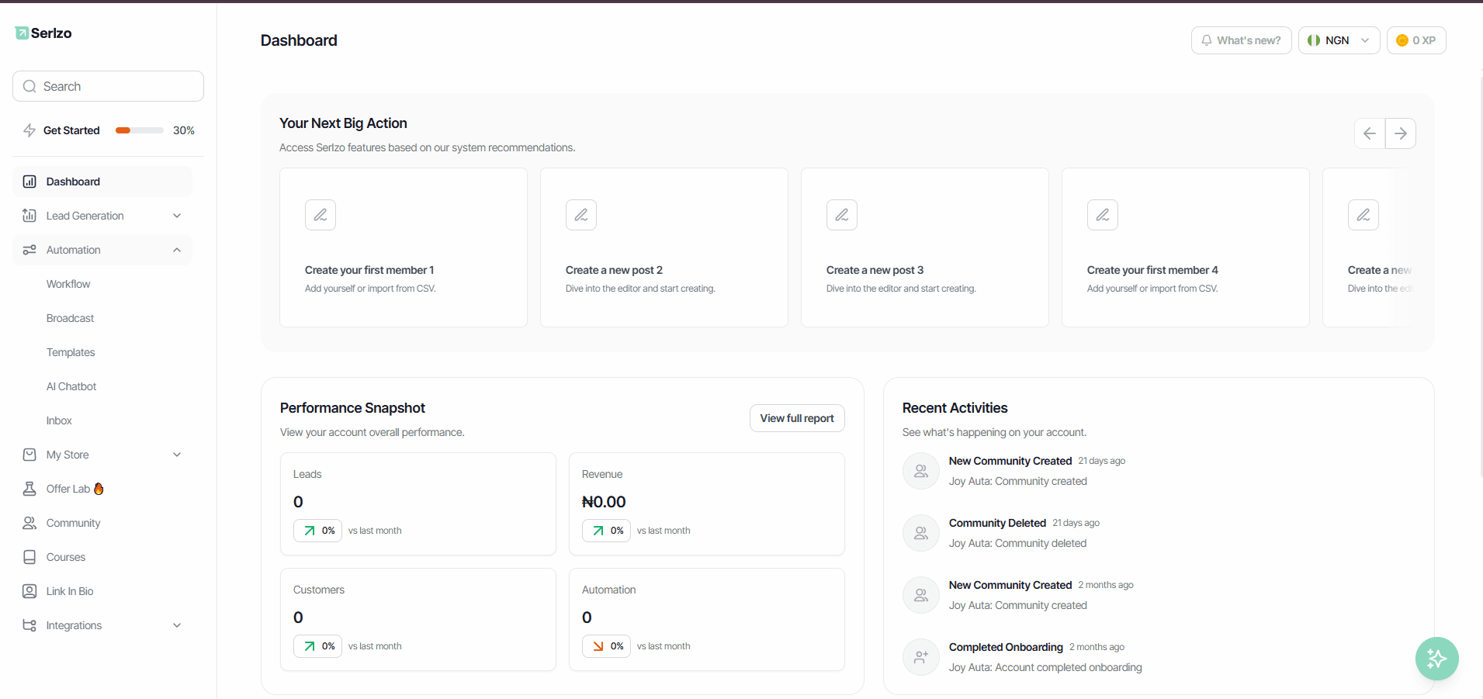Click the View full report button
This screenshot has width=1483, height=699.
click(x=797, y=418)
